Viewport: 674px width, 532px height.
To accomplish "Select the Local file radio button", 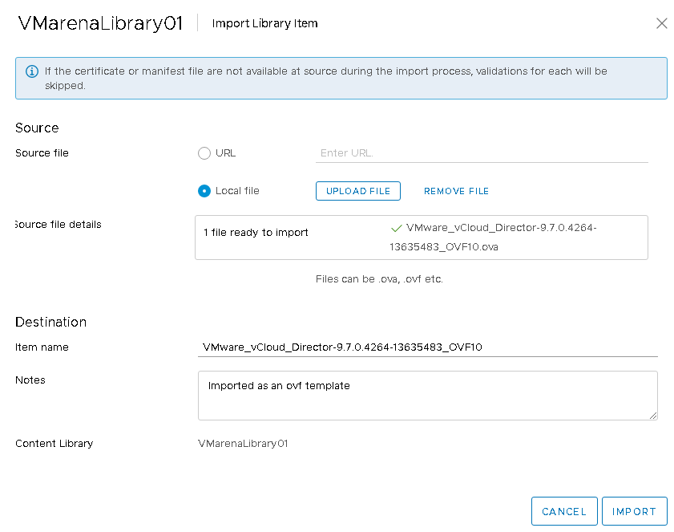I will click(204, 191).
